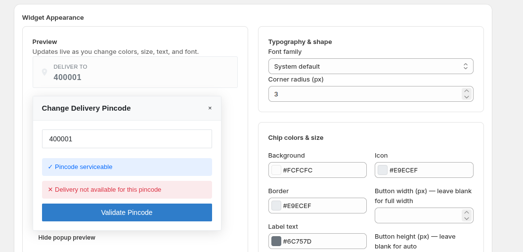Viewport: 523px width, 252px height.
Task: Click the Pincode serviceable message
Action: click(127, 167)
